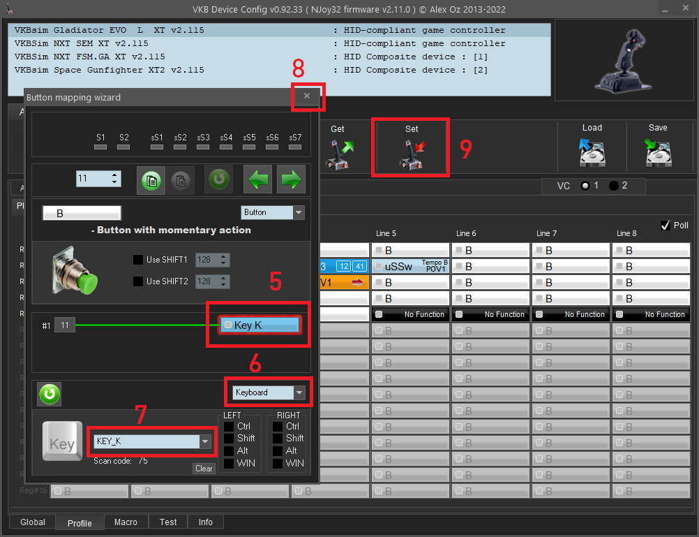Click the red arrow on orange V1 cell
This screenshot has height=537, width=699.
tap(358, 282)
